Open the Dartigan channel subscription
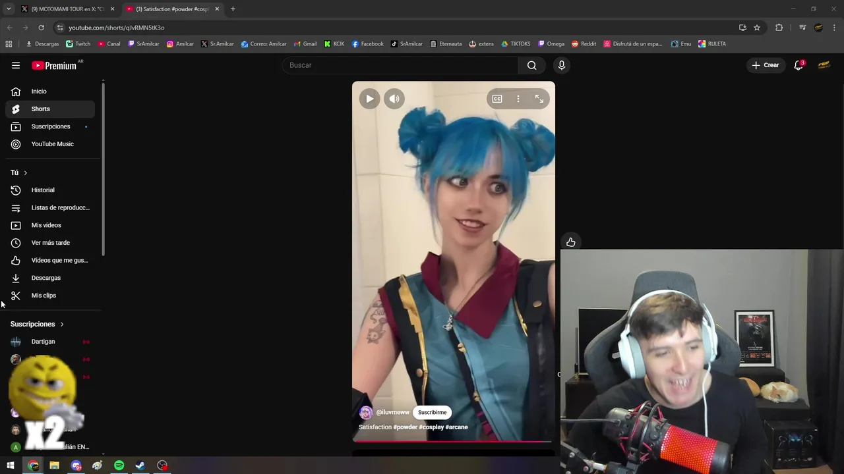This screenshot has height=474, width=844. pos(50,342)
